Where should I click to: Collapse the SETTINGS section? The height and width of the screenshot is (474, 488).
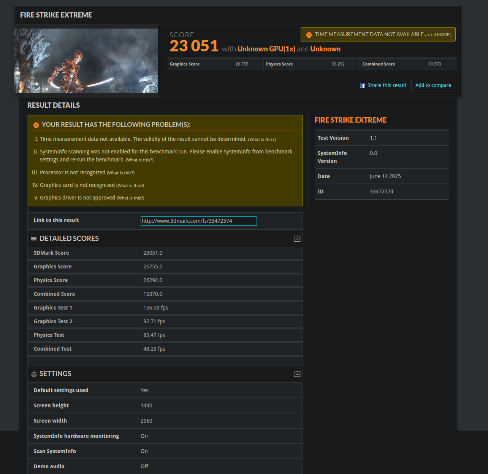[x=297, y=374]
